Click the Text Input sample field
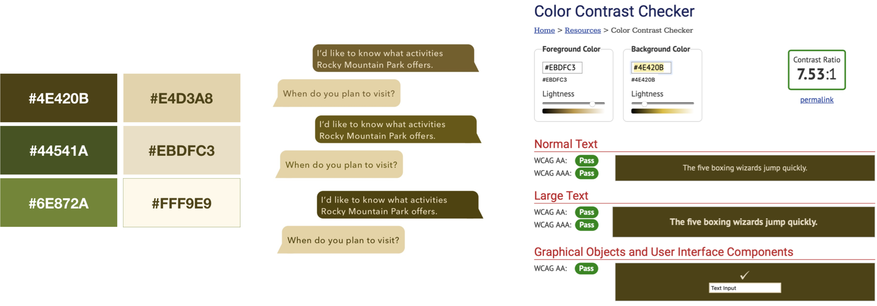877x306 pixels. [x=744, y=288]
